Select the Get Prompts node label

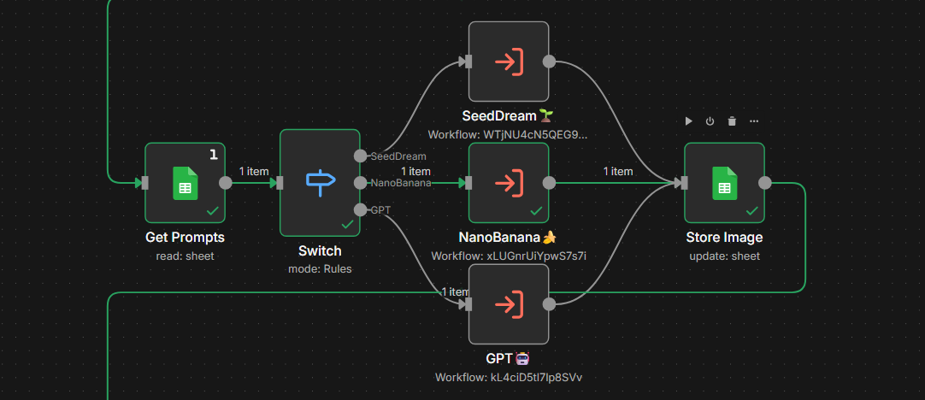pos(186,237)
